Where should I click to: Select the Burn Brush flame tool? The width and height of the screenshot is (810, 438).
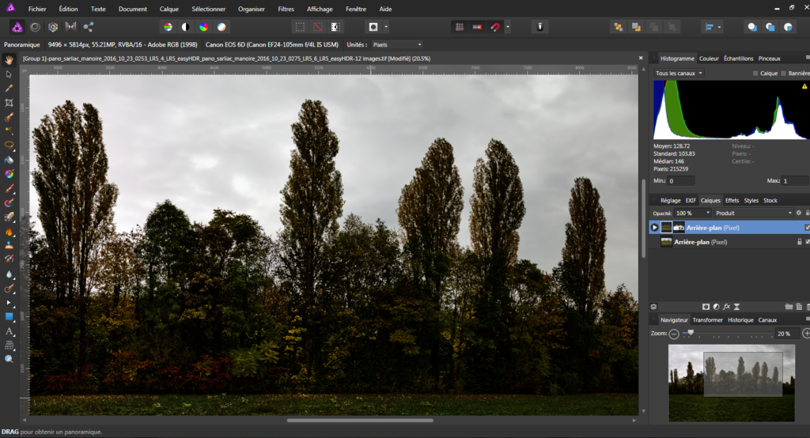pyautogui.click(x=9, y=232)
